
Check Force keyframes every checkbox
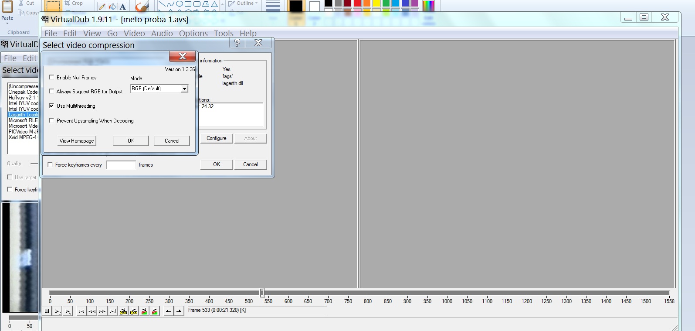50,164
